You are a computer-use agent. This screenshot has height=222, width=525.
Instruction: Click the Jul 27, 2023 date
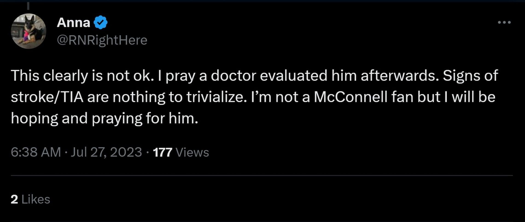(106, 152)
